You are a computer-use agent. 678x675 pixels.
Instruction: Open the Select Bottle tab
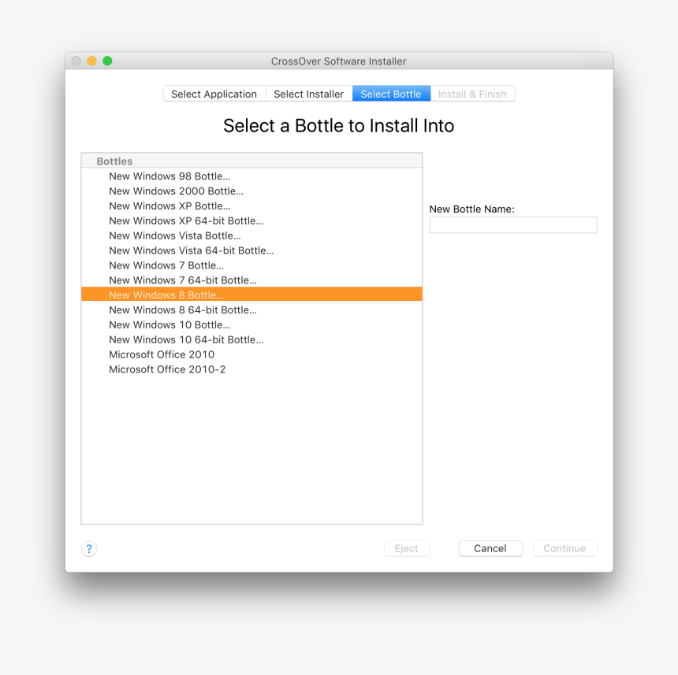391,93
